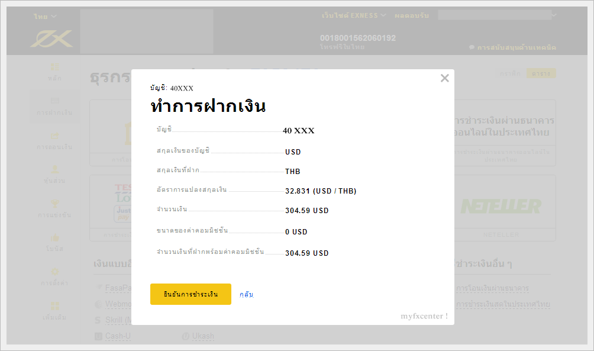The image size is (594, 351).
Task: Click the Exness logo
Action: pos(51,38)
